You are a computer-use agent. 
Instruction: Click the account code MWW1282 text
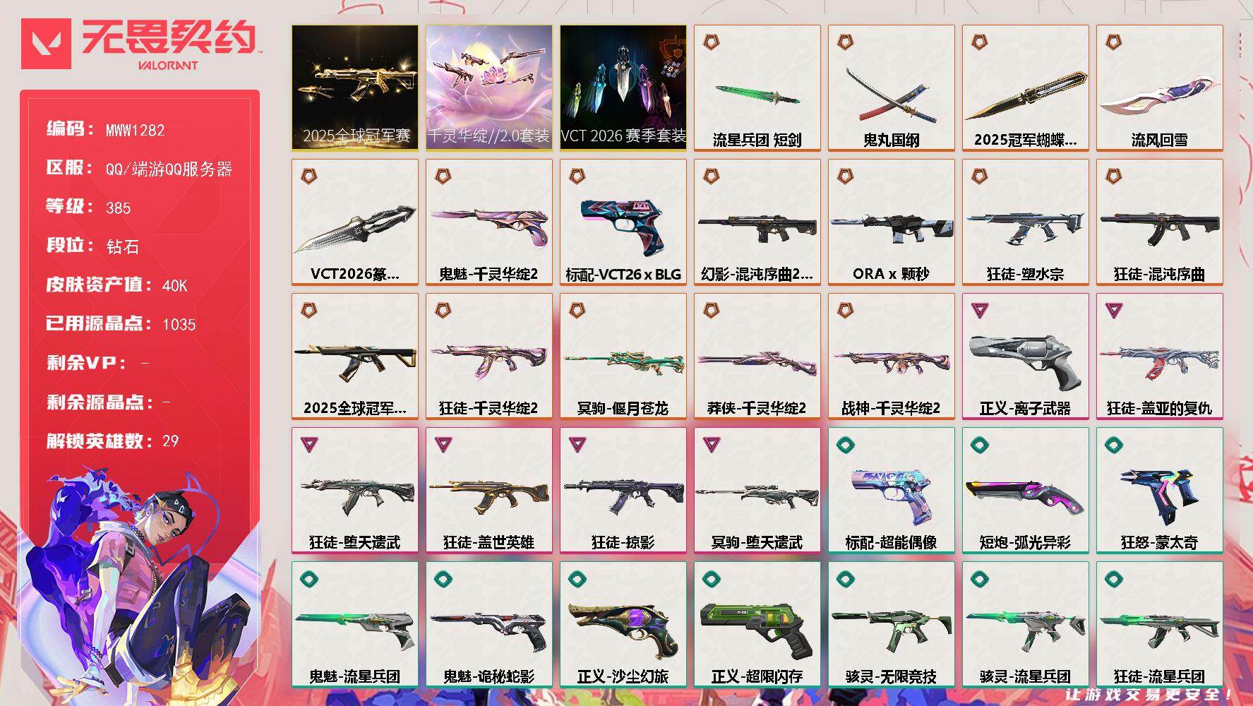click(x=135, y=130)
